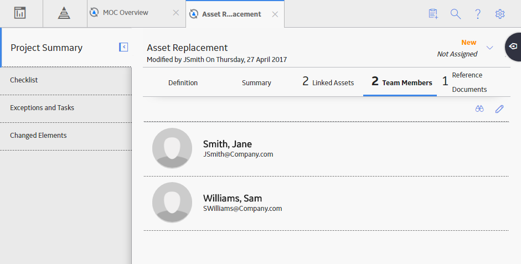Open the pyramid hierarchy icon tab

[64, 13]
